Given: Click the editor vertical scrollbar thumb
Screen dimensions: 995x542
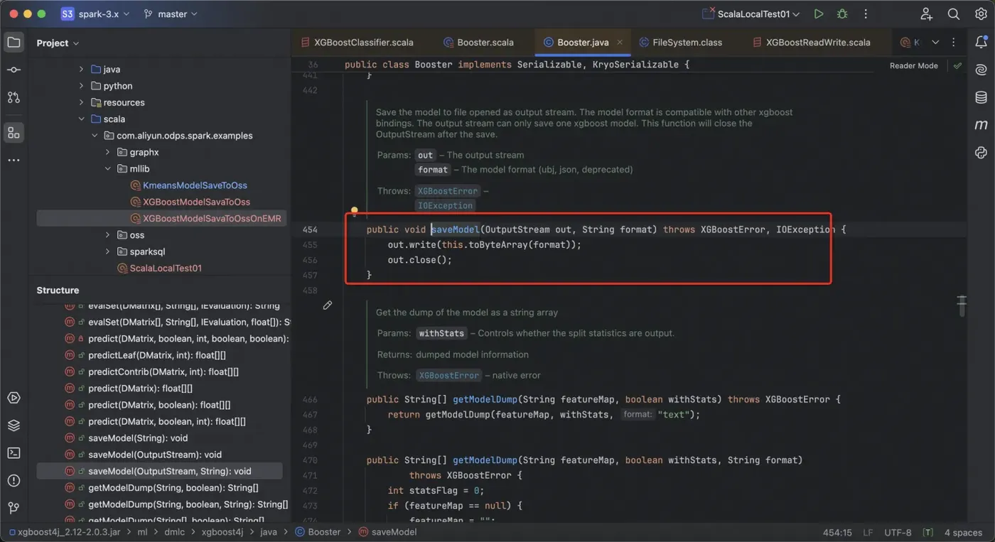Looking at the screenshot, I should (961, 305).
